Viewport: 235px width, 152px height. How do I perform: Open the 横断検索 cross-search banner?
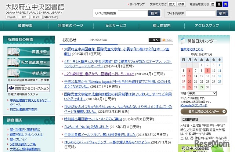[x=29, y=73]
